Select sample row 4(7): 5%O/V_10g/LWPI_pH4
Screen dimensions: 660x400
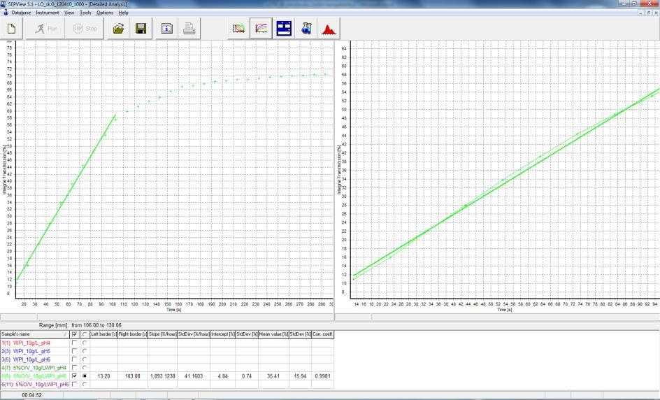(34, 368)
